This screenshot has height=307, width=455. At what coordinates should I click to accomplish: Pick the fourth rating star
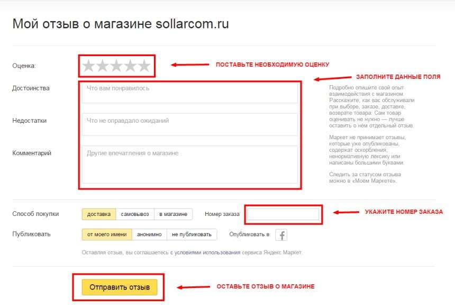coord(130,66)
